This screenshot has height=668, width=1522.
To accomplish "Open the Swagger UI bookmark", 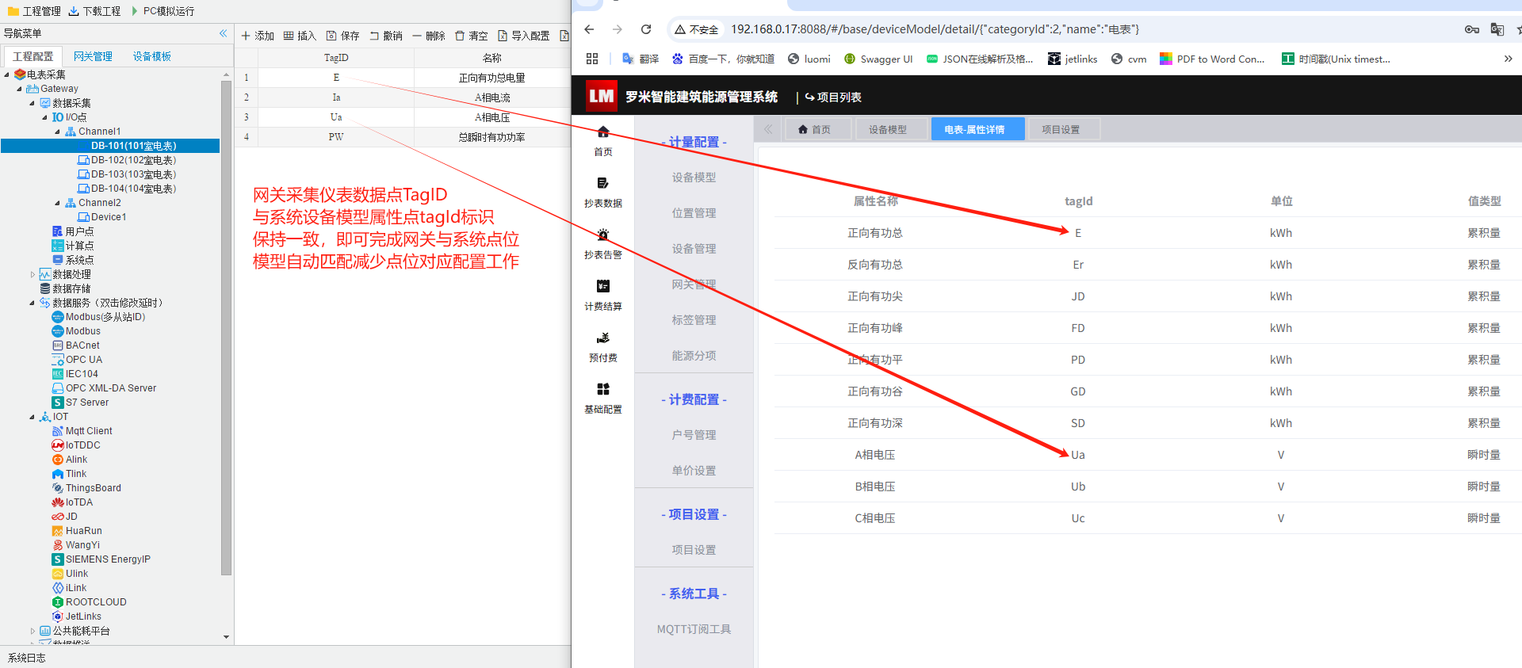I will point(878,59).
